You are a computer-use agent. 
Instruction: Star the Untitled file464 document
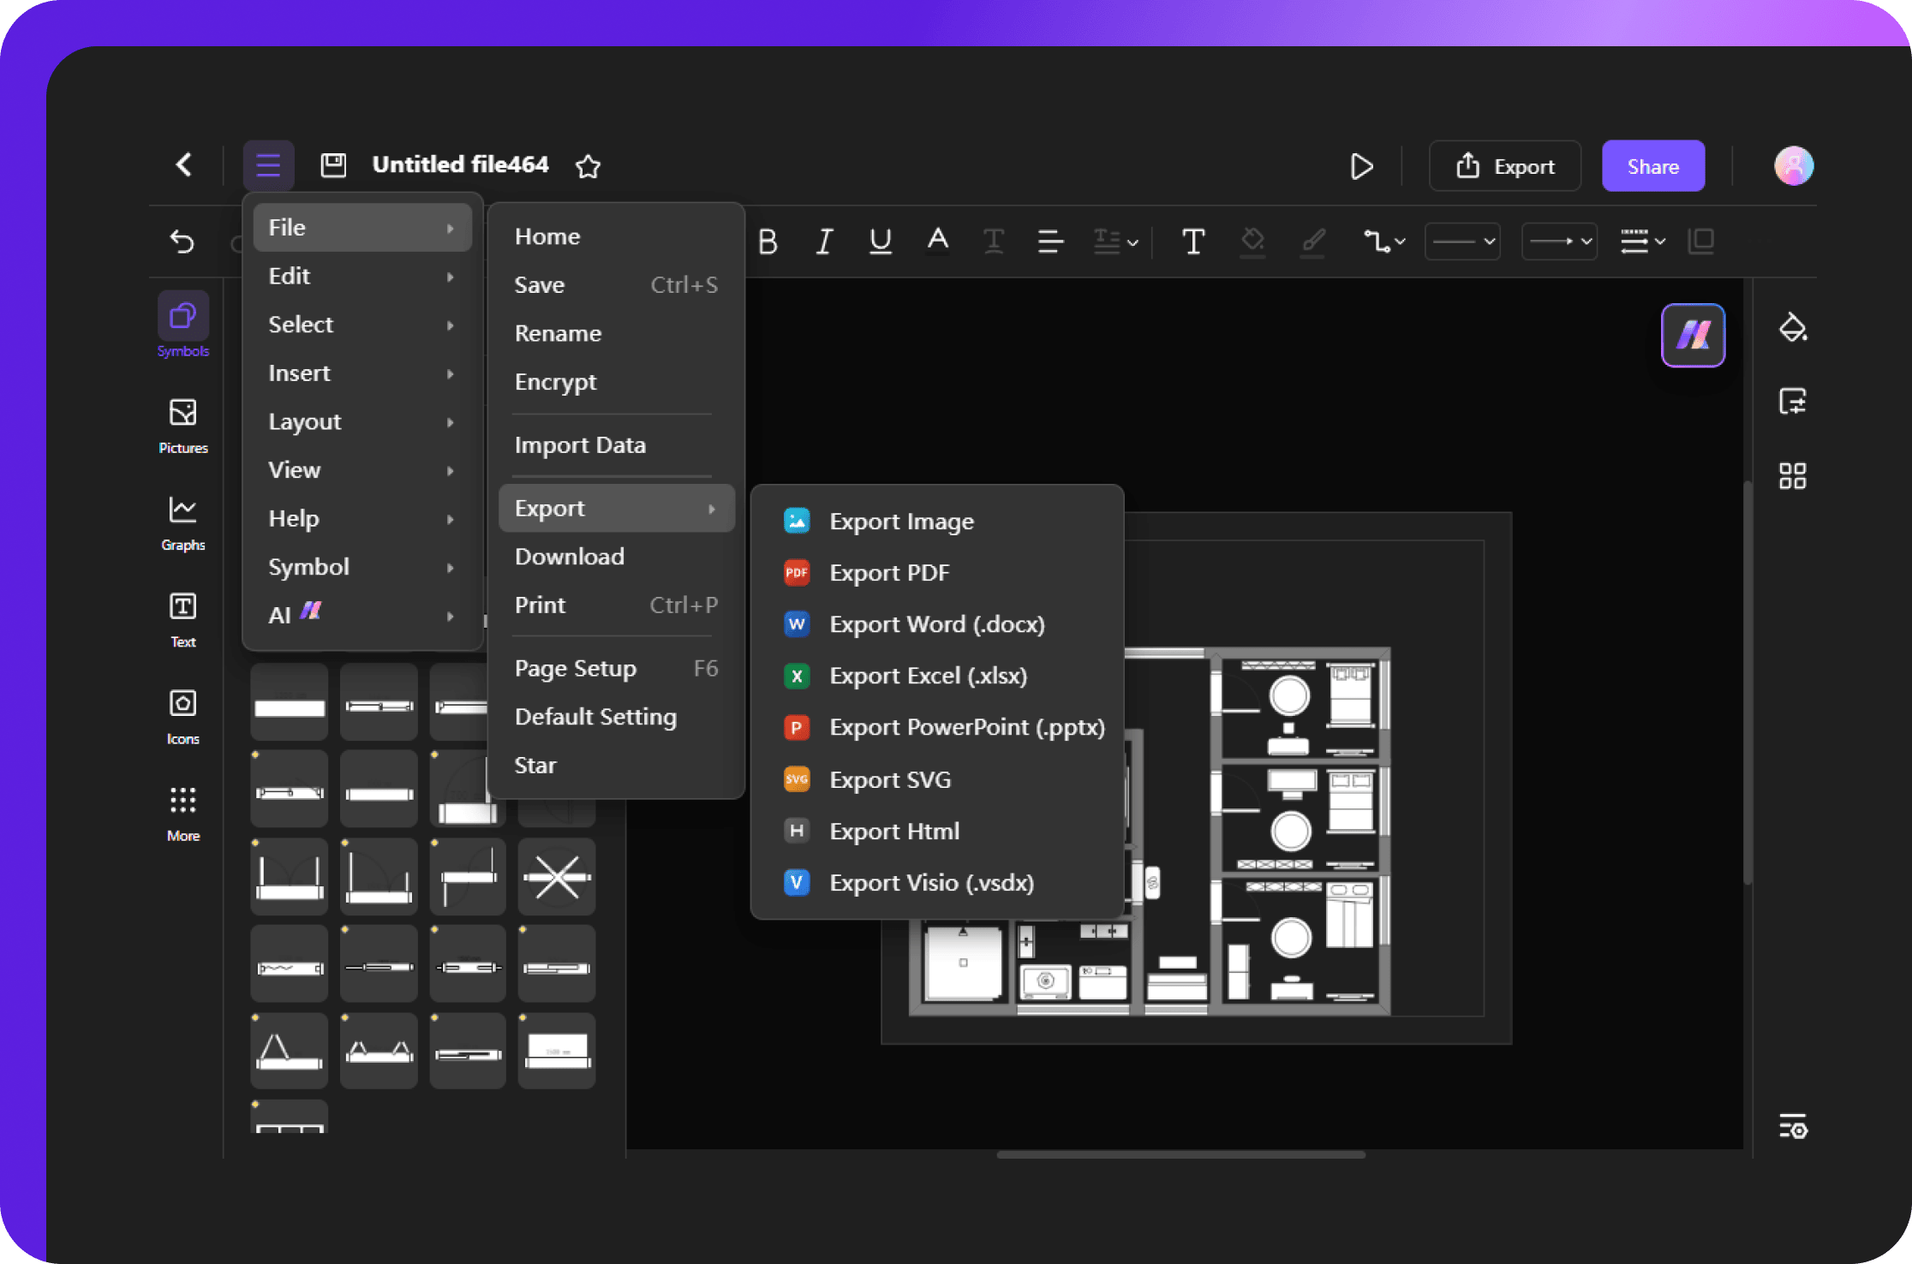[588, 165]
